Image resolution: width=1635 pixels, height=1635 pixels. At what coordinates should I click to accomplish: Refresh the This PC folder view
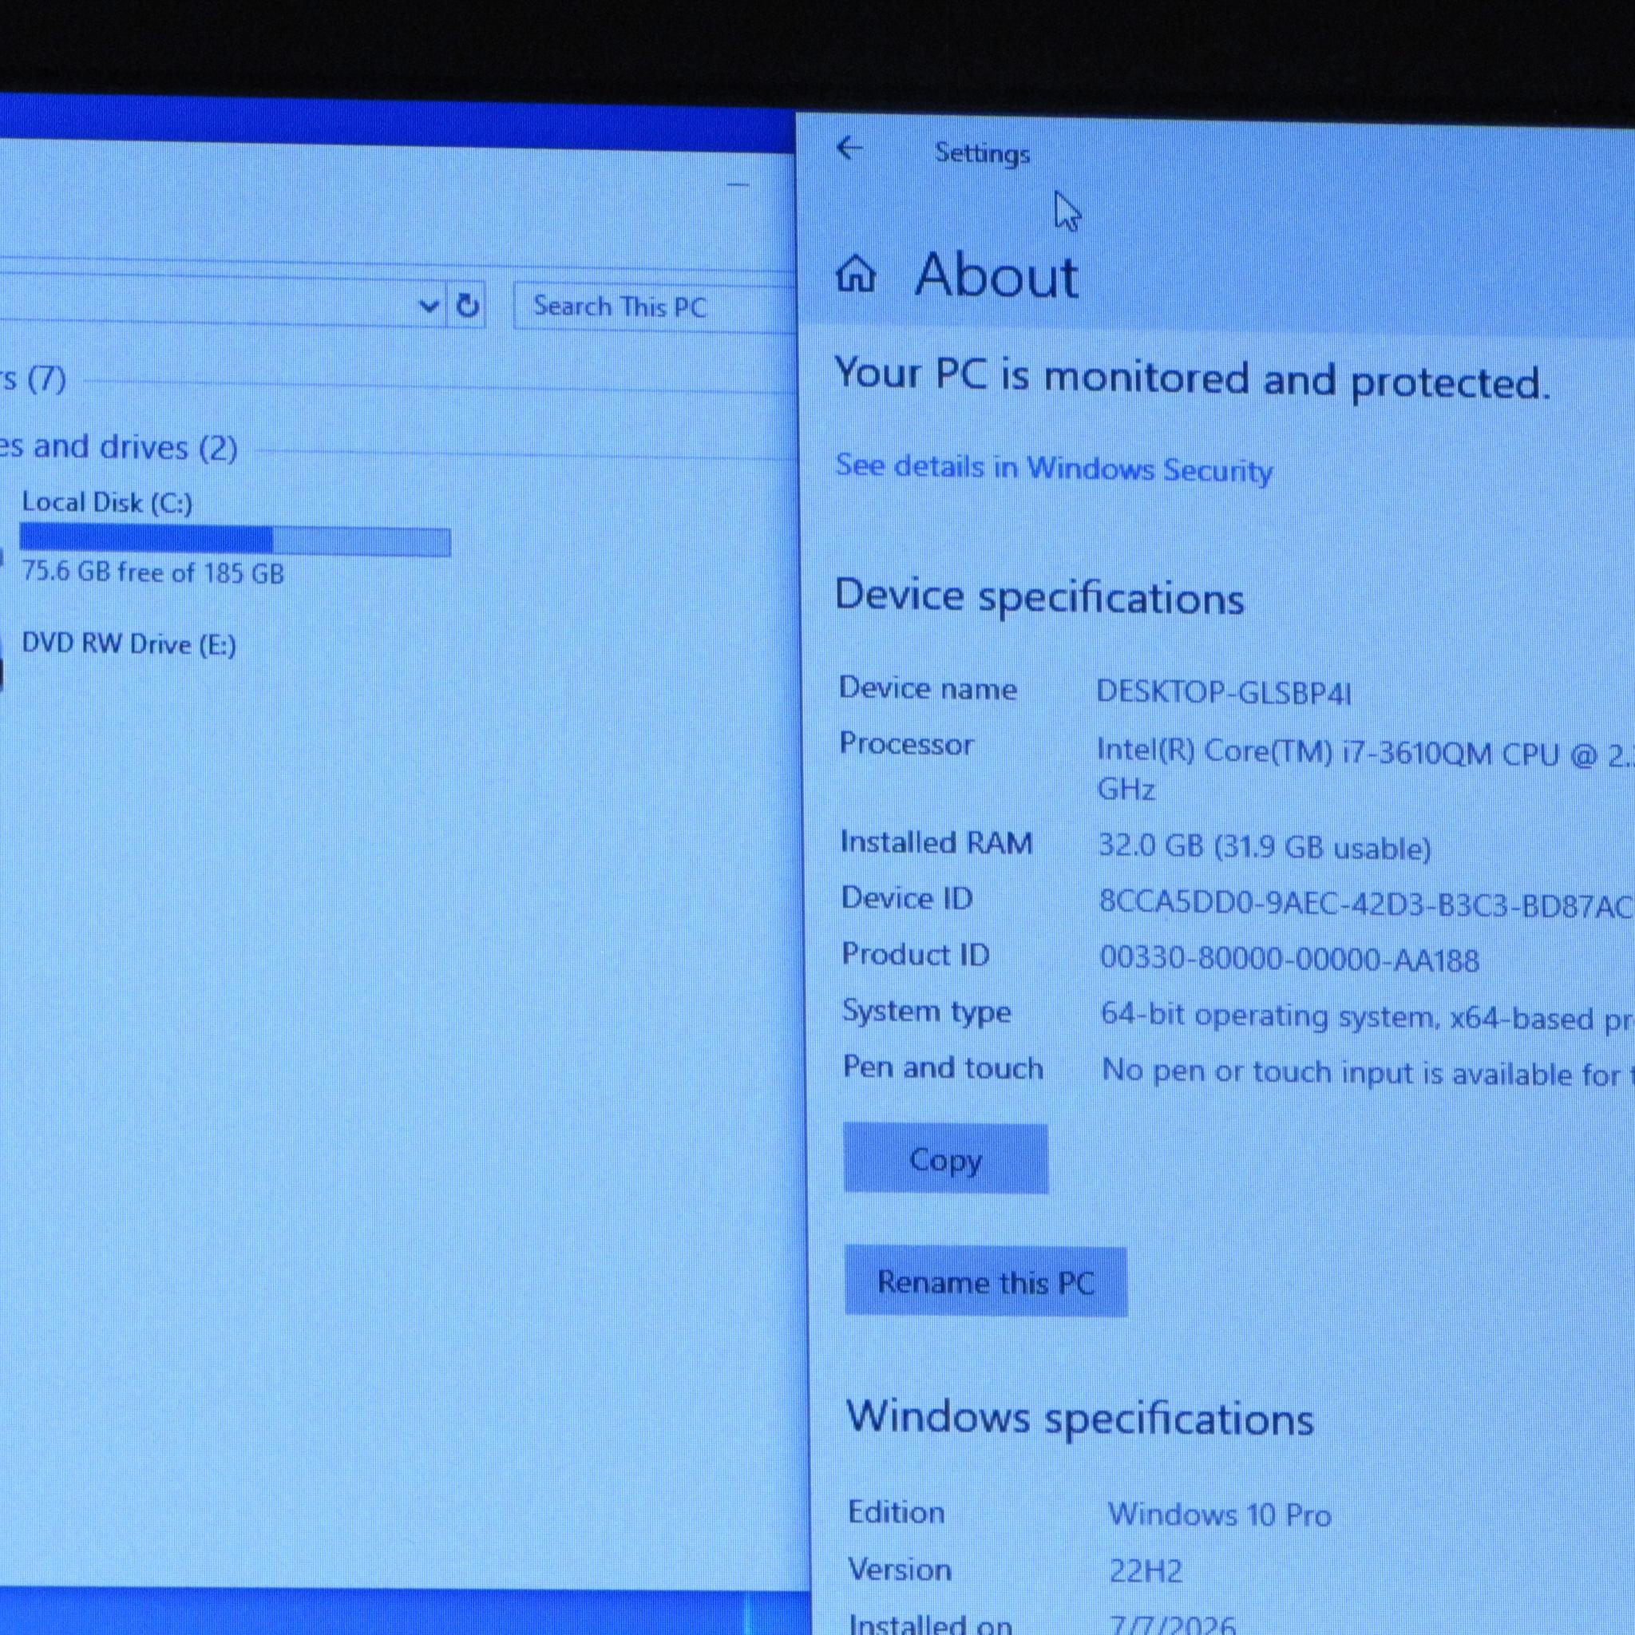click(467, 305)
